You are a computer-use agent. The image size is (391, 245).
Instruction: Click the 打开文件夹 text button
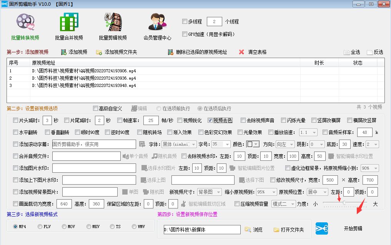[x=292, y=230]
